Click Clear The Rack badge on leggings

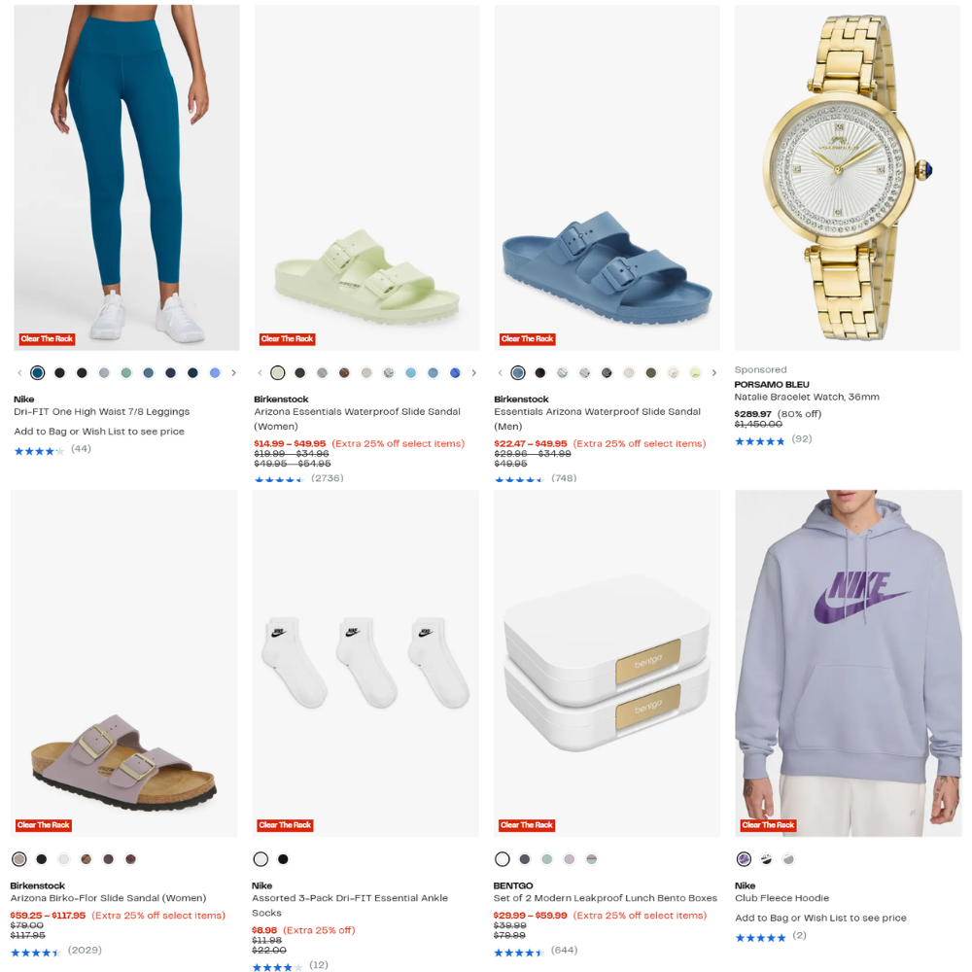[x=47, y=339]
